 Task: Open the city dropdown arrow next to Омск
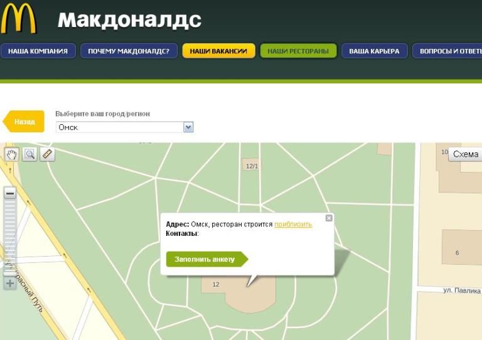coord(188,127)
